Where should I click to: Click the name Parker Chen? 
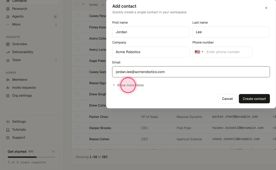98,117
